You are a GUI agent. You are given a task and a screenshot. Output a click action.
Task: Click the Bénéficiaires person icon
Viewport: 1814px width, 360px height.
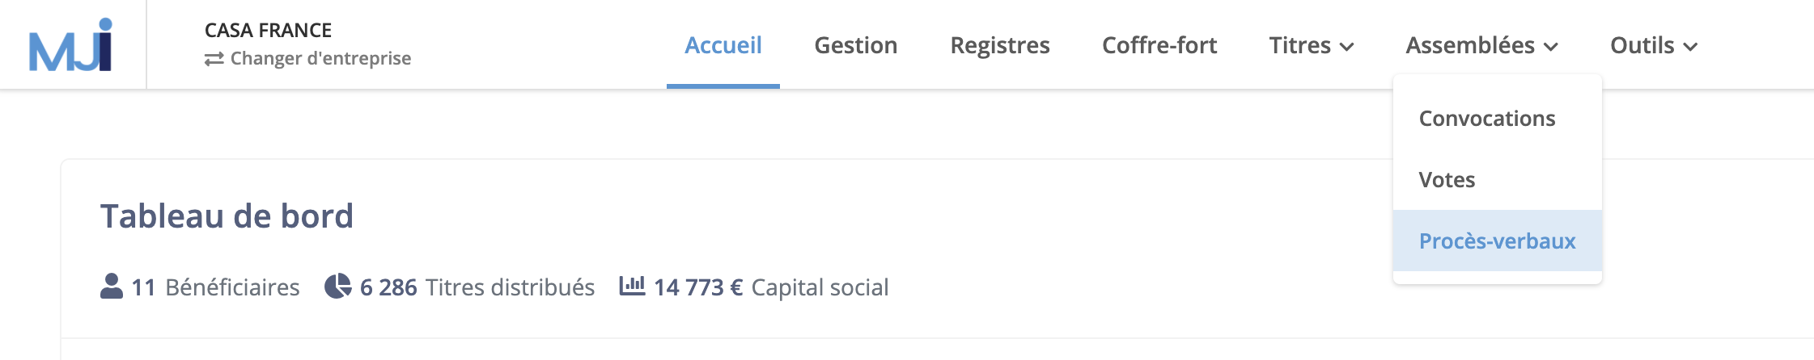pos(112,287)
